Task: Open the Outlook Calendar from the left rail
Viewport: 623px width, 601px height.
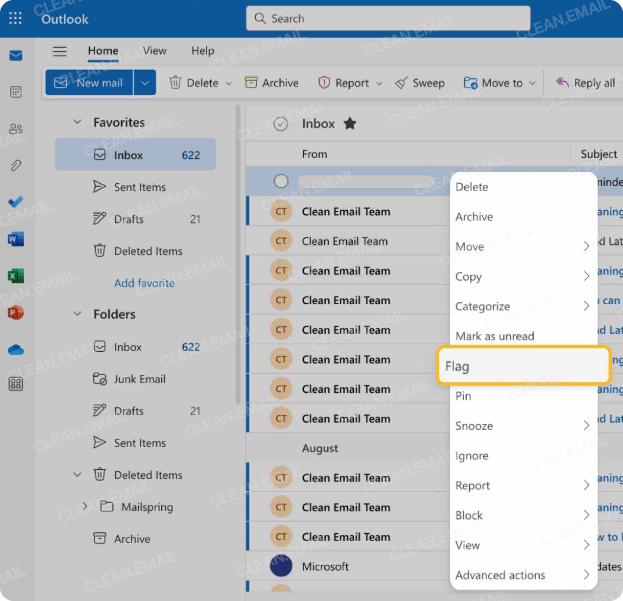Action: (16, 92)
